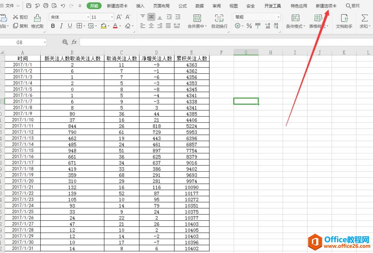Increase indent icon in alignment group

[178, 17]
